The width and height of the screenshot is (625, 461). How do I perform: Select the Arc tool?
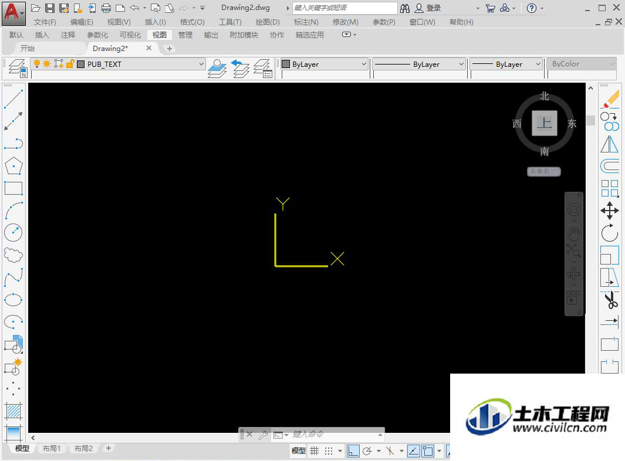pos(13,211)
